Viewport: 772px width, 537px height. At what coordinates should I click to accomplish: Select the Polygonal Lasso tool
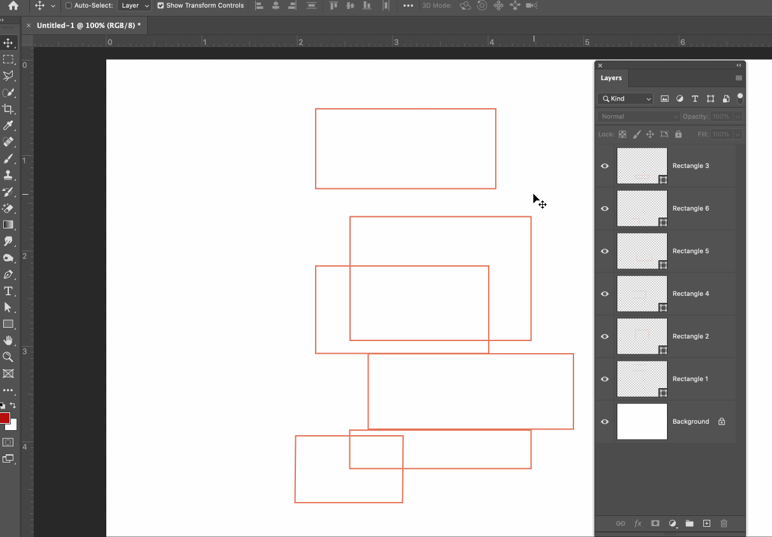(8, 76)
